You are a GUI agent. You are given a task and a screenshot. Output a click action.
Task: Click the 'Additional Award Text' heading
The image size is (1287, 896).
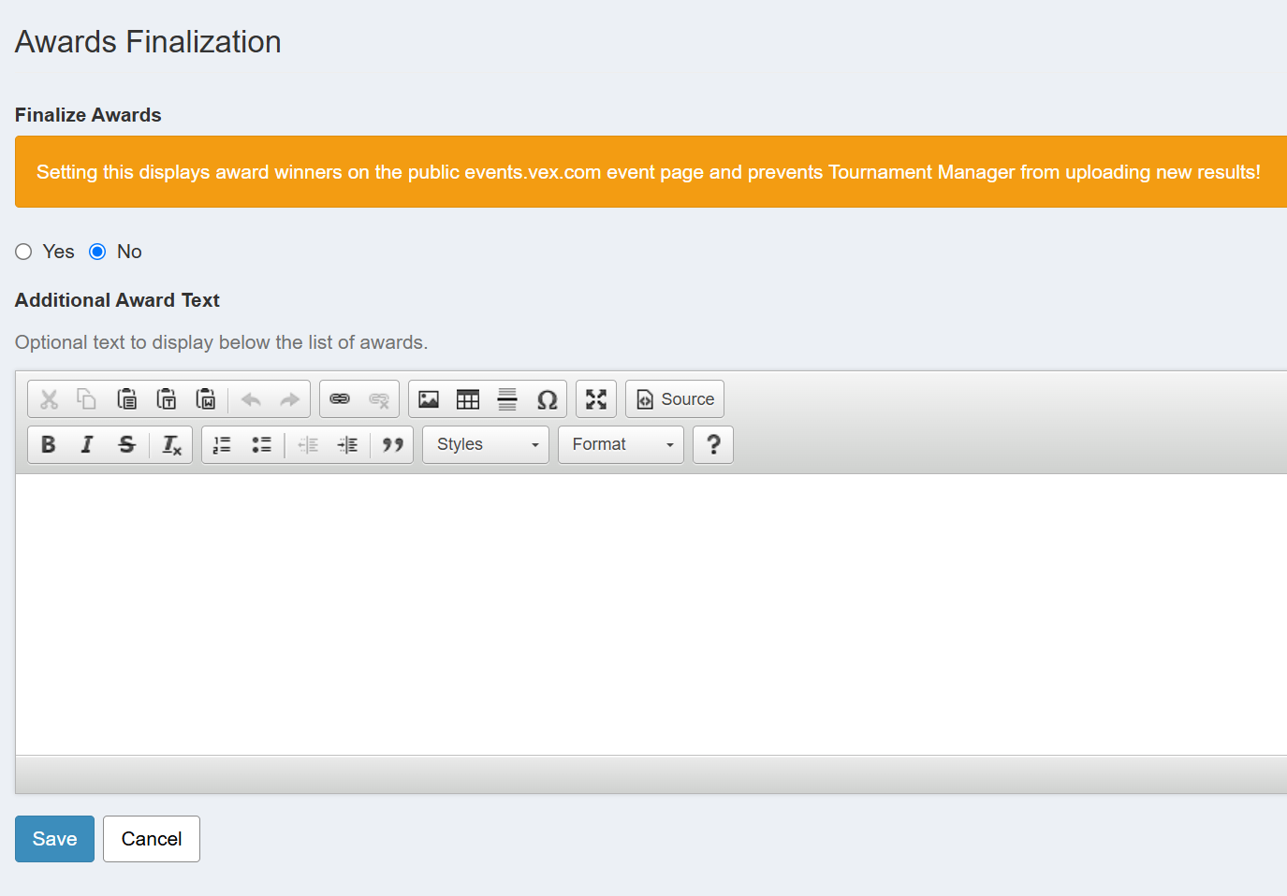click(117, 300)
